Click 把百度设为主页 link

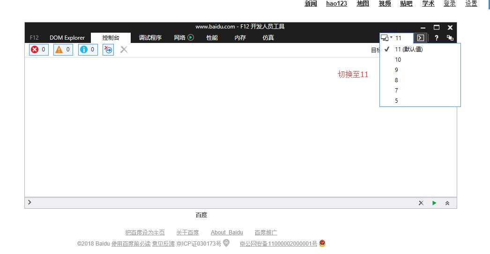point(145,233)
